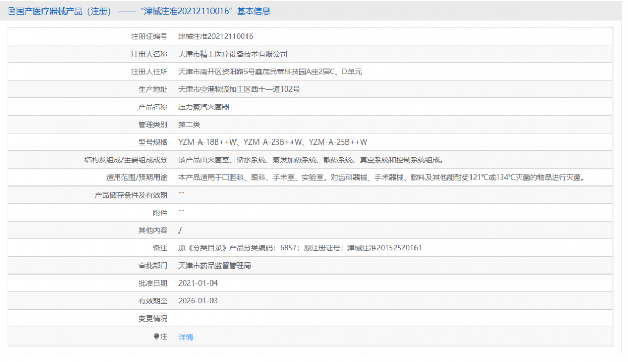Select registrant name 天津市精工医疗设备技术有限公司

(x=233, y=54)
